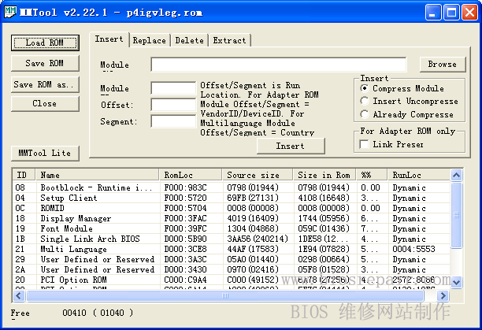Select Bootblock - Runtime module row
Image resolution: width=482 pixels, height=330 pixels.
(x=232, y=187)
